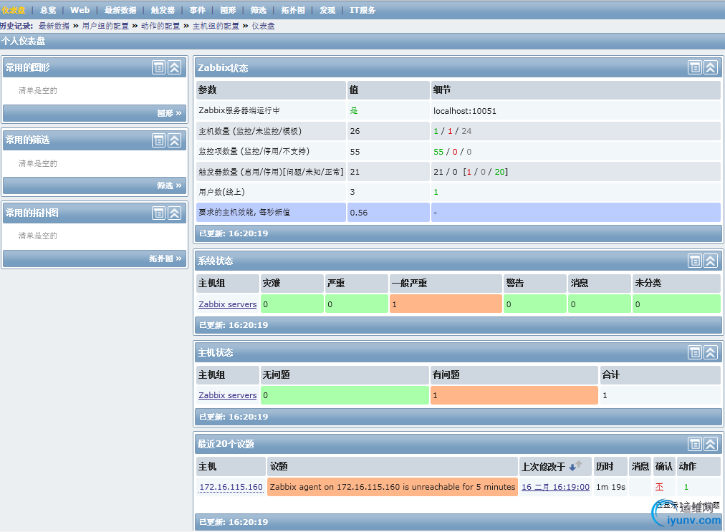Open the 仪表盘 menu tab
This screenshot has width=725, height=532.
pyautogui.click(x=14, y=10)
